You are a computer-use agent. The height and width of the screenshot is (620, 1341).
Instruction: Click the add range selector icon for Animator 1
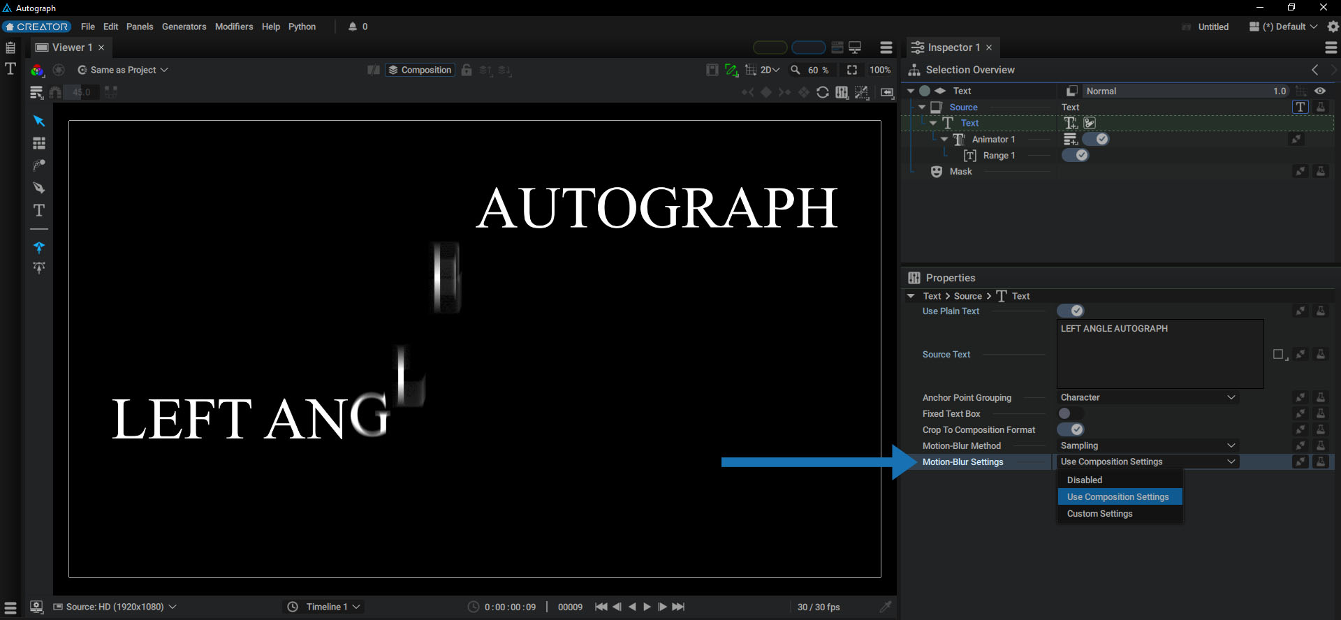click(x=1071, y=139)
